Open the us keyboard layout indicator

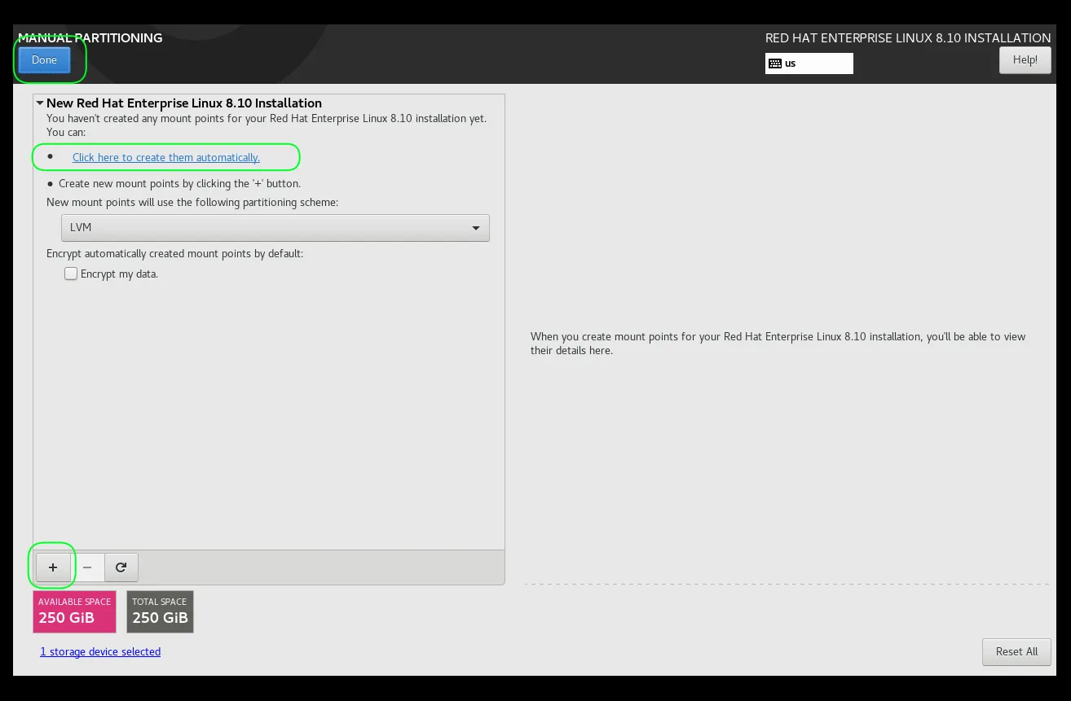click(x=809, y=64)
